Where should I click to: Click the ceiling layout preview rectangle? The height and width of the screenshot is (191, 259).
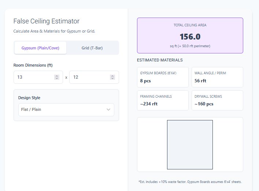click(190, 145)
